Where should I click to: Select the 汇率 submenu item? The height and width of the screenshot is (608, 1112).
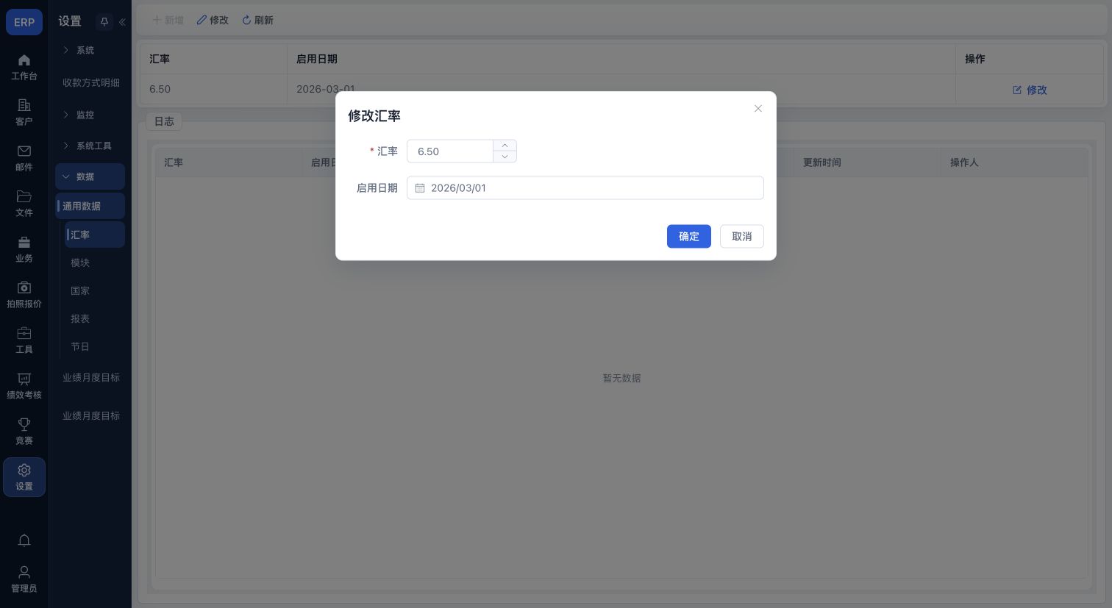[x=94, y=235]
